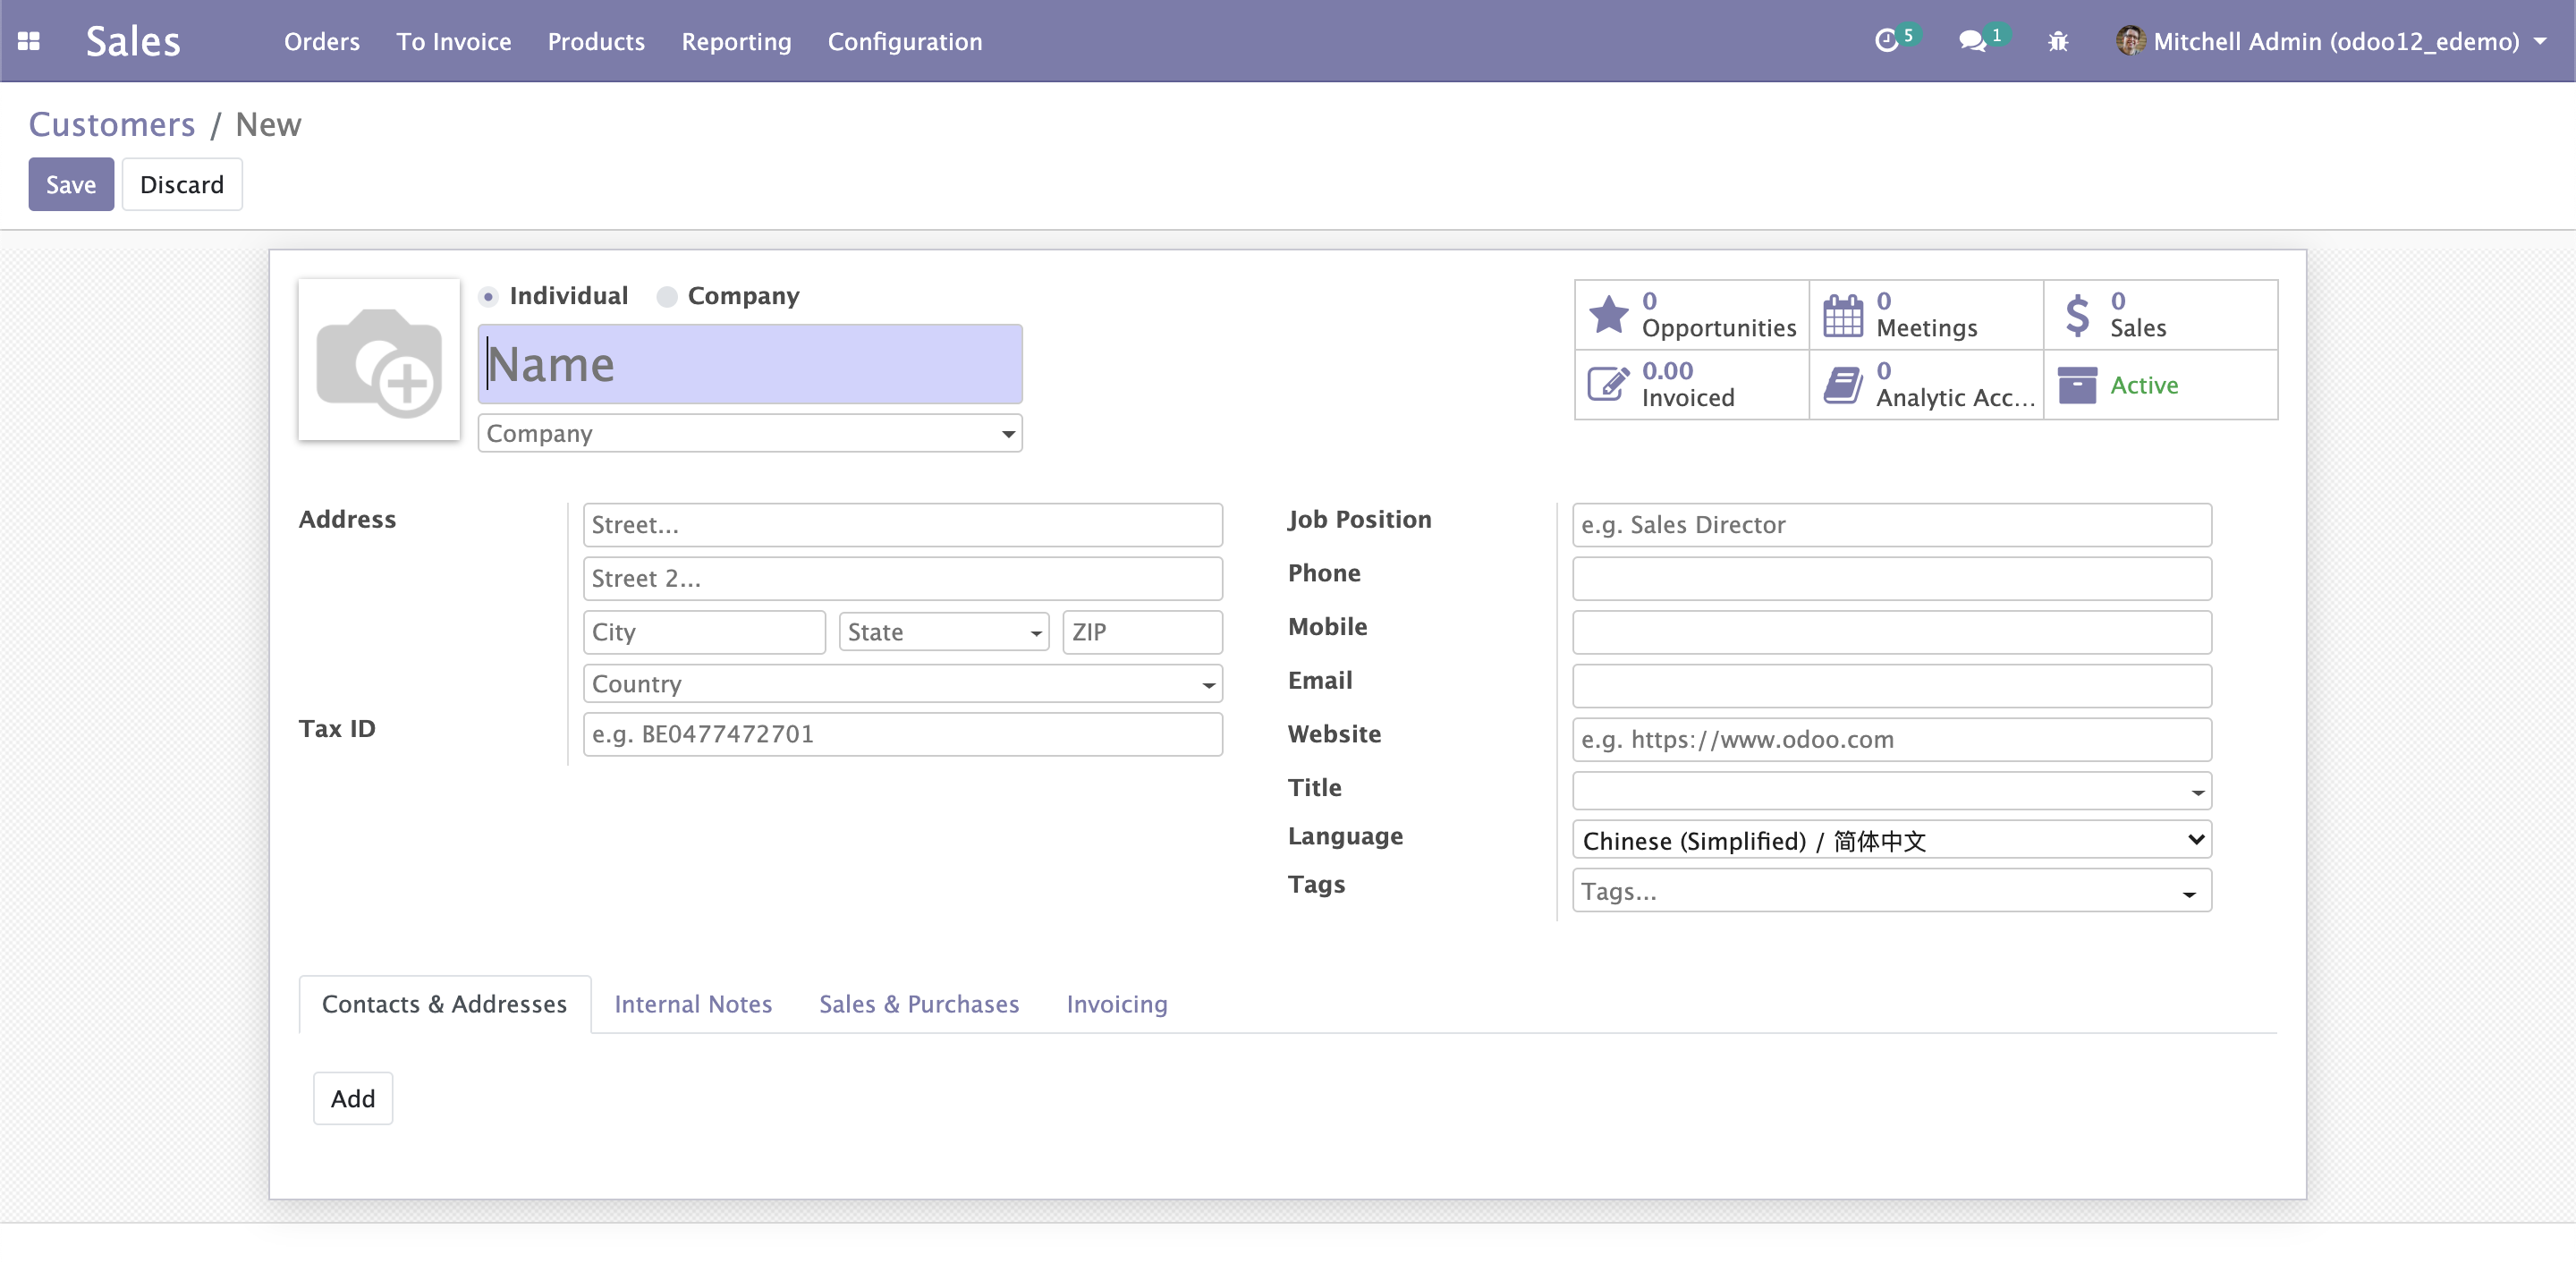
Task: Click the Active status icon
Action: click(2077, 385)
